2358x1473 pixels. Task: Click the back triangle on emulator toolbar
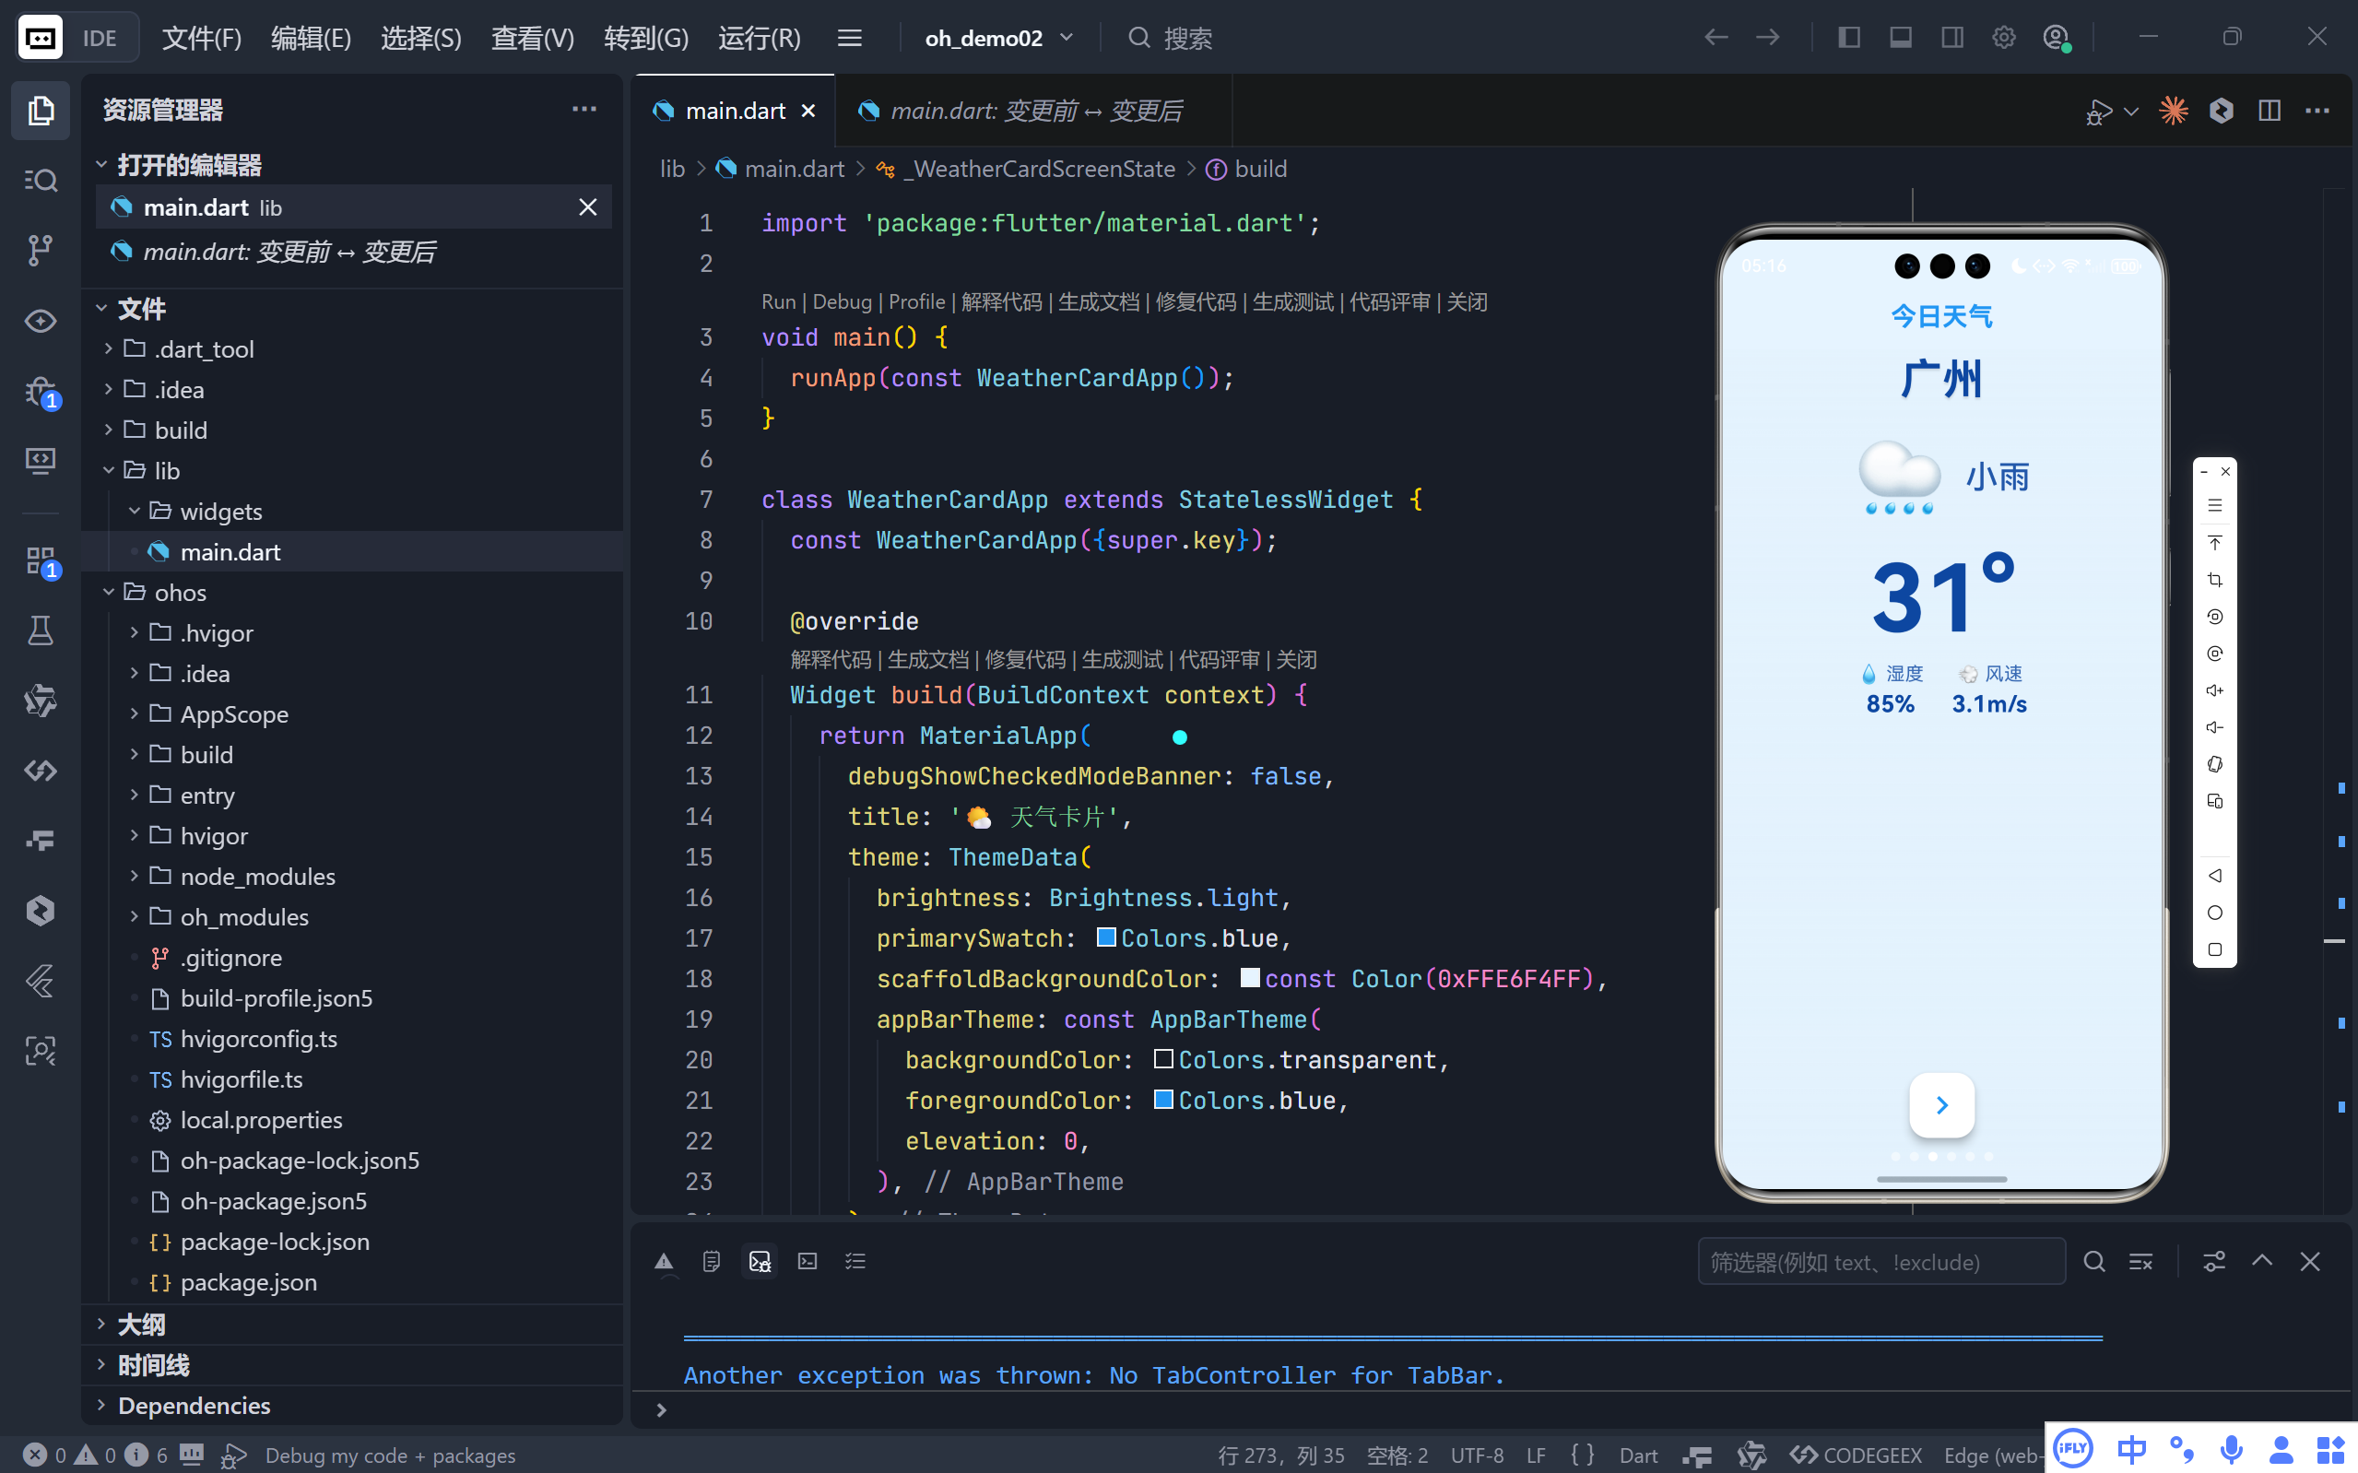(2214, 876)
